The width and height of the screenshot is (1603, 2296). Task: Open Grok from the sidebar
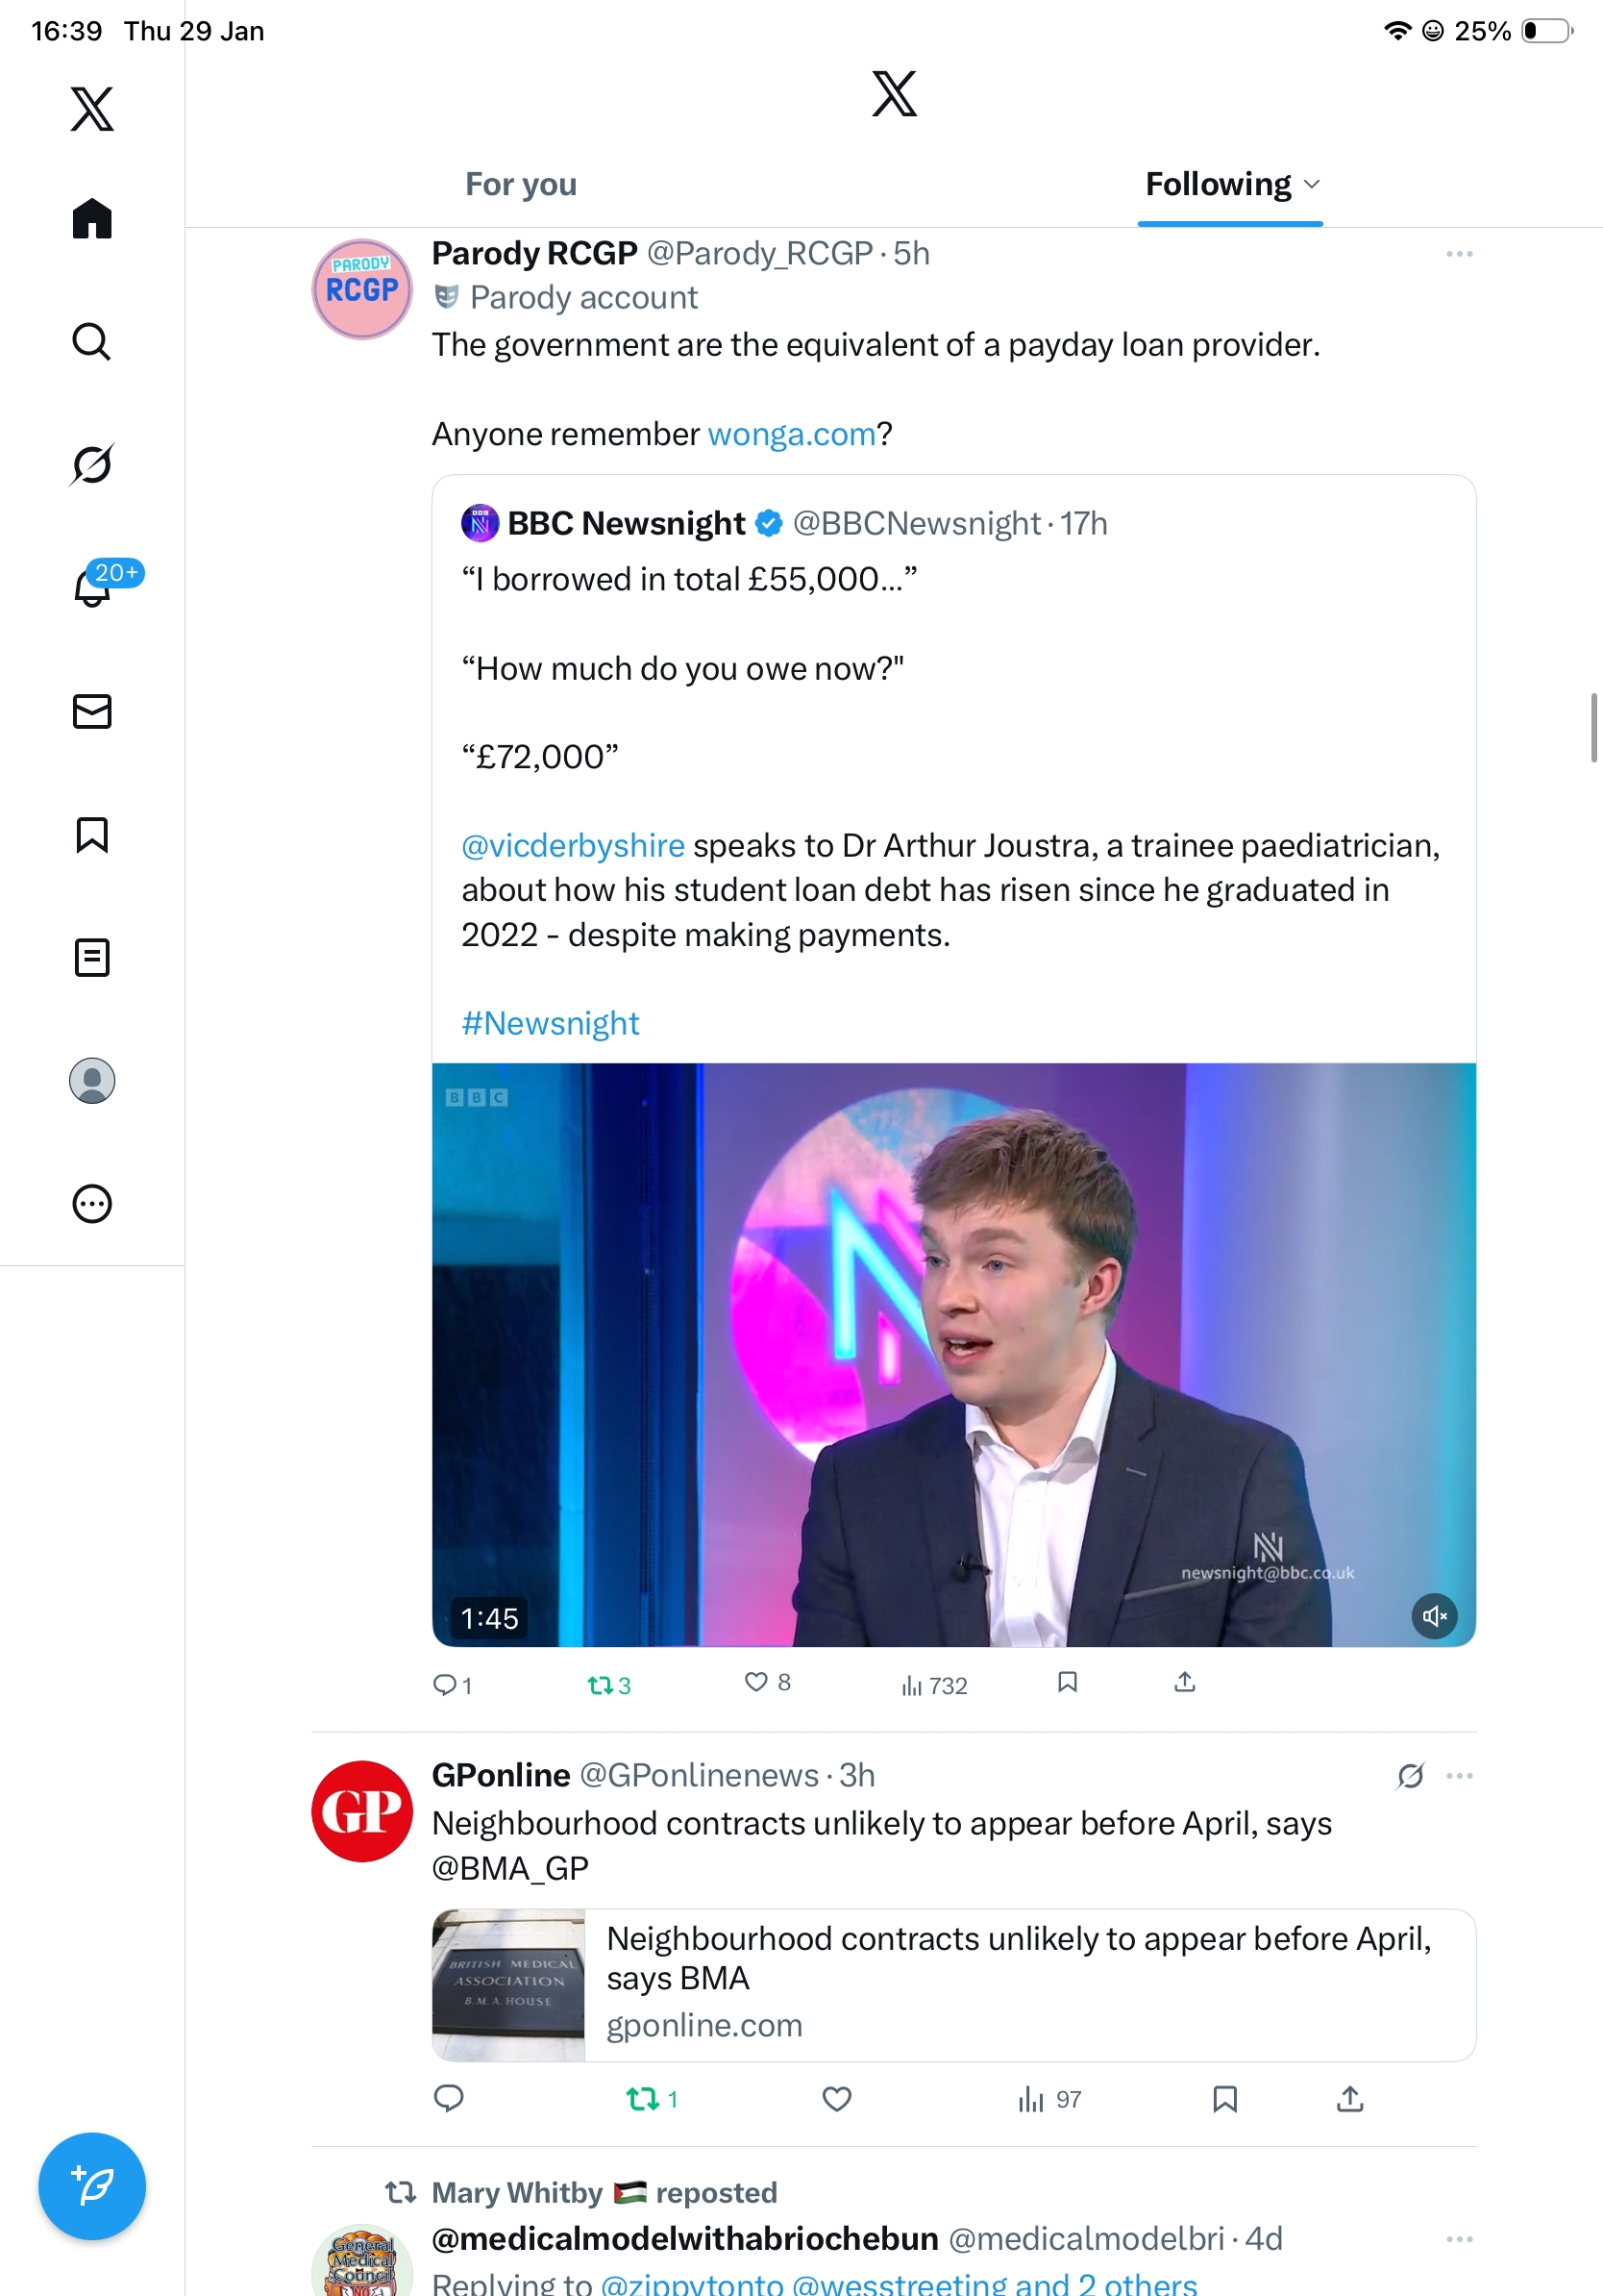pyautogui.click(x=92, y=464)
